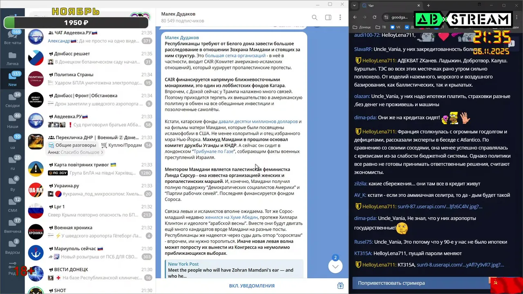Open женился на Хуме Абедин link

click(231, 218)
